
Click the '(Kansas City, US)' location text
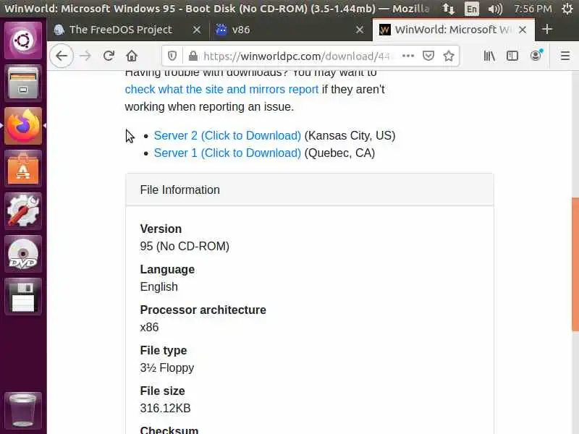pyautogui.click(x=350, y=135)
